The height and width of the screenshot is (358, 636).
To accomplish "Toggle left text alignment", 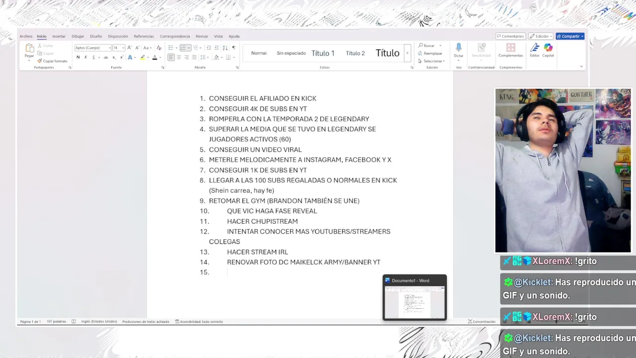I will (x=171, y=57).
